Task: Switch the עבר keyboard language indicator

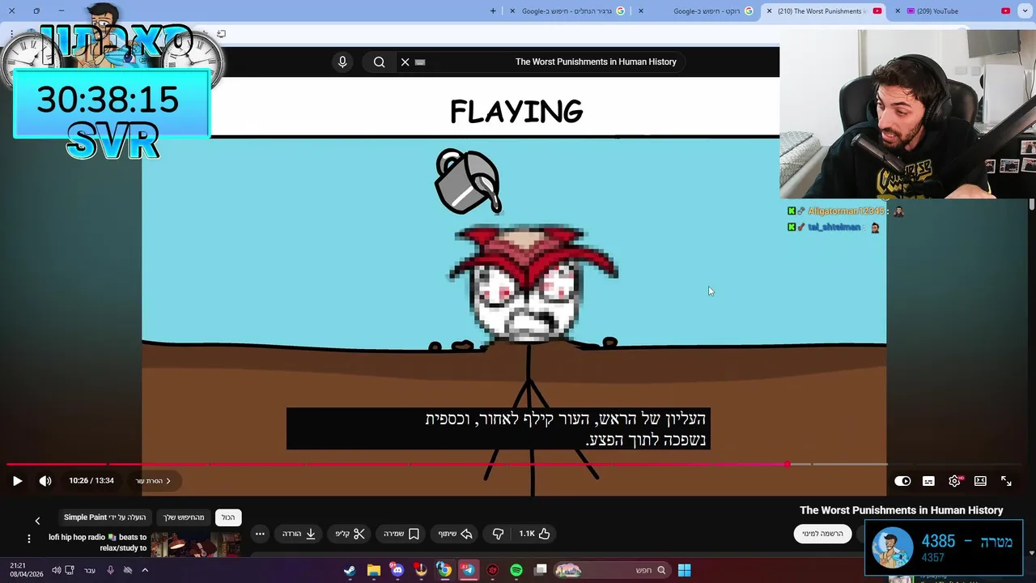Action: (x=90, y=570)
